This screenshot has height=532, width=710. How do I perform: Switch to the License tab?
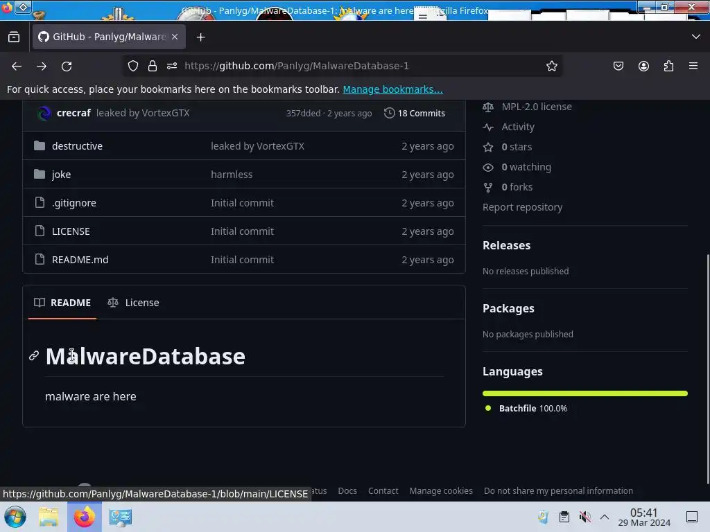click(x=133, y=303)
